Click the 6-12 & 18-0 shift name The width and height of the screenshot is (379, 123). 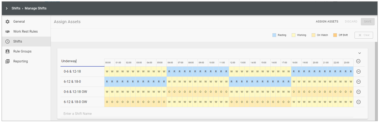click(x=72, y=82)
